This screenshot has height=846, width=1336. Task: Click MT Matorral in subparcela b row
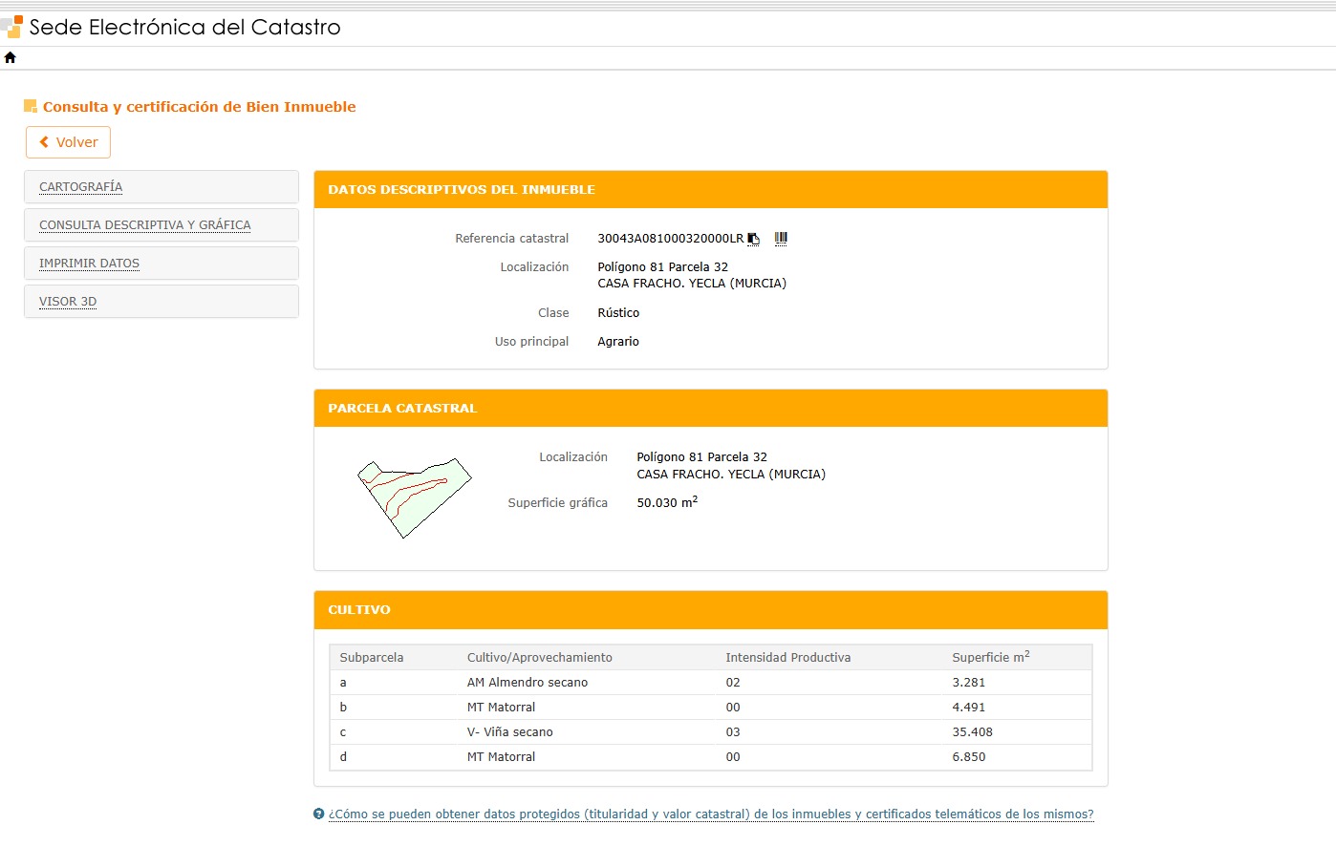(x=502, y=708)
